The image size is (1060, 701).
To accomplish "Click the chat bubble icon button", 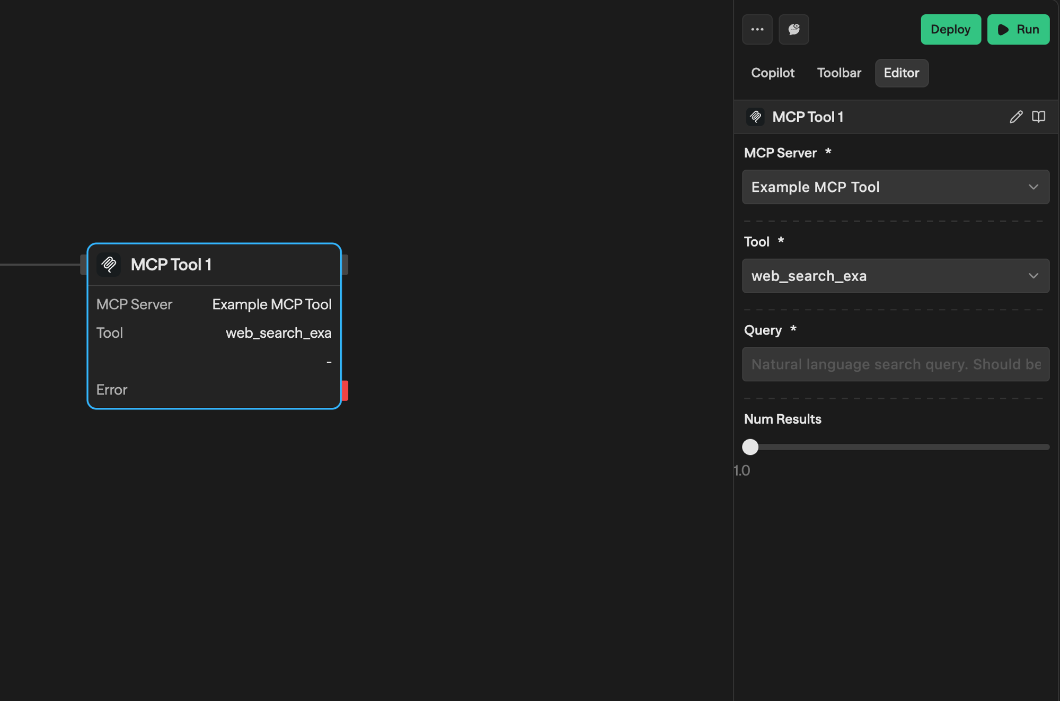I will (x=793, y=30).
